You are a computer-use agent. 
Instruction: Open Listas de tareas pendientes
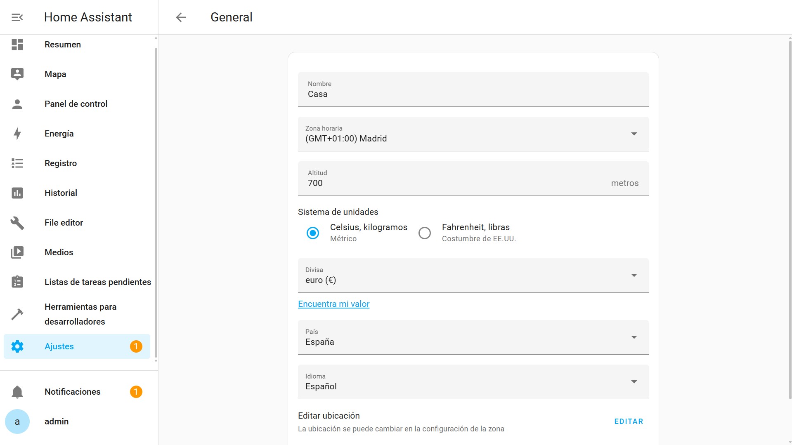tap(97, 282)
